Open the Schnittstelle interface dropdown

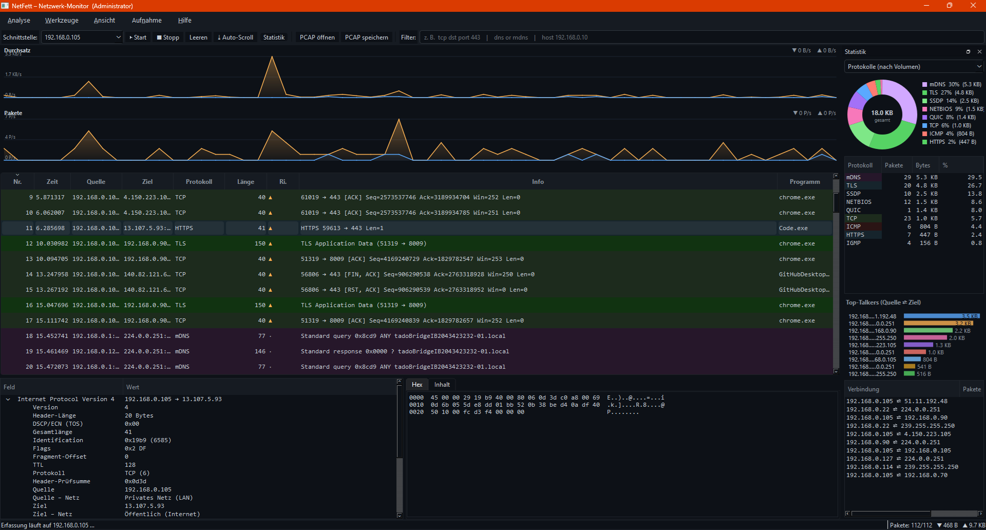pyautogui.click(x=82, y=37)
